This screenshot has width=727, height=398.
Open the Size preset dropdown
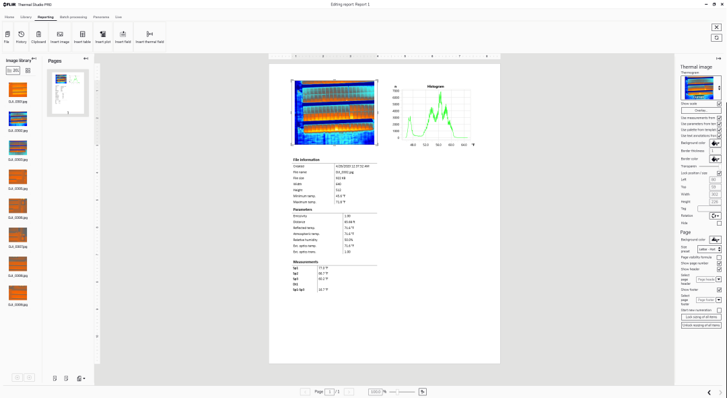coord(709,249)
